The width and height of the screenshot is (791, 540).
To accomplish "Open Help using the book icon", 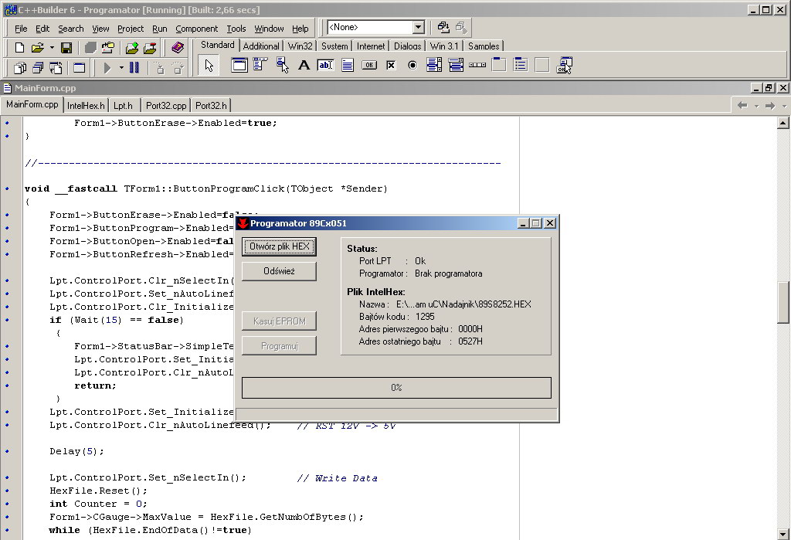I will point(178,47).
